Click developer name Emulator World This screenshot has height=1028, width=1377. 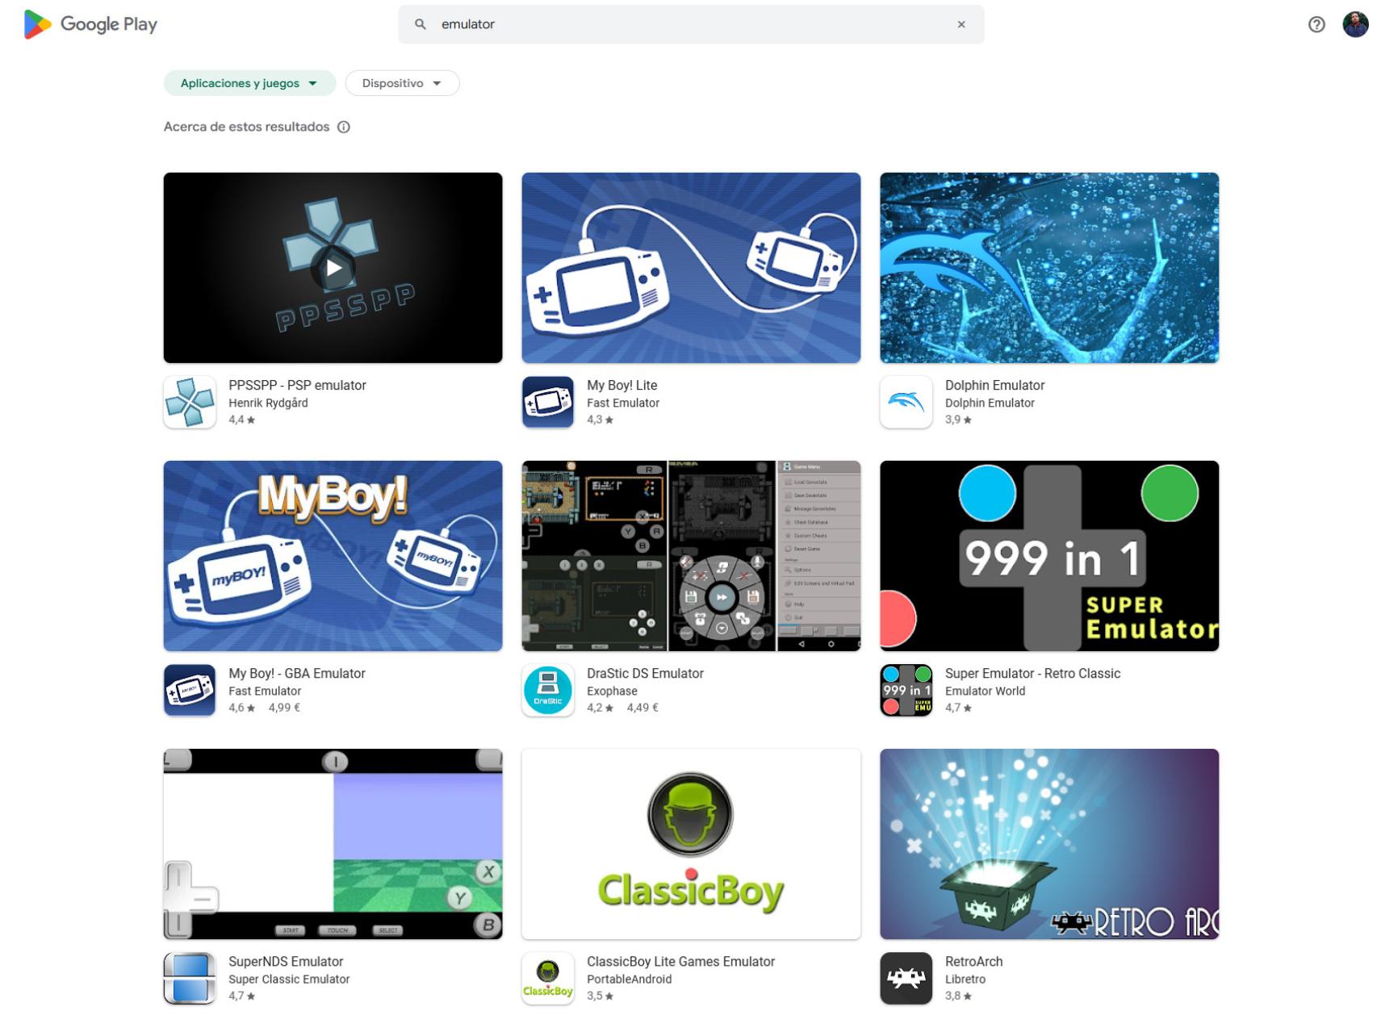pyautogui.click(x=985, y=691)
